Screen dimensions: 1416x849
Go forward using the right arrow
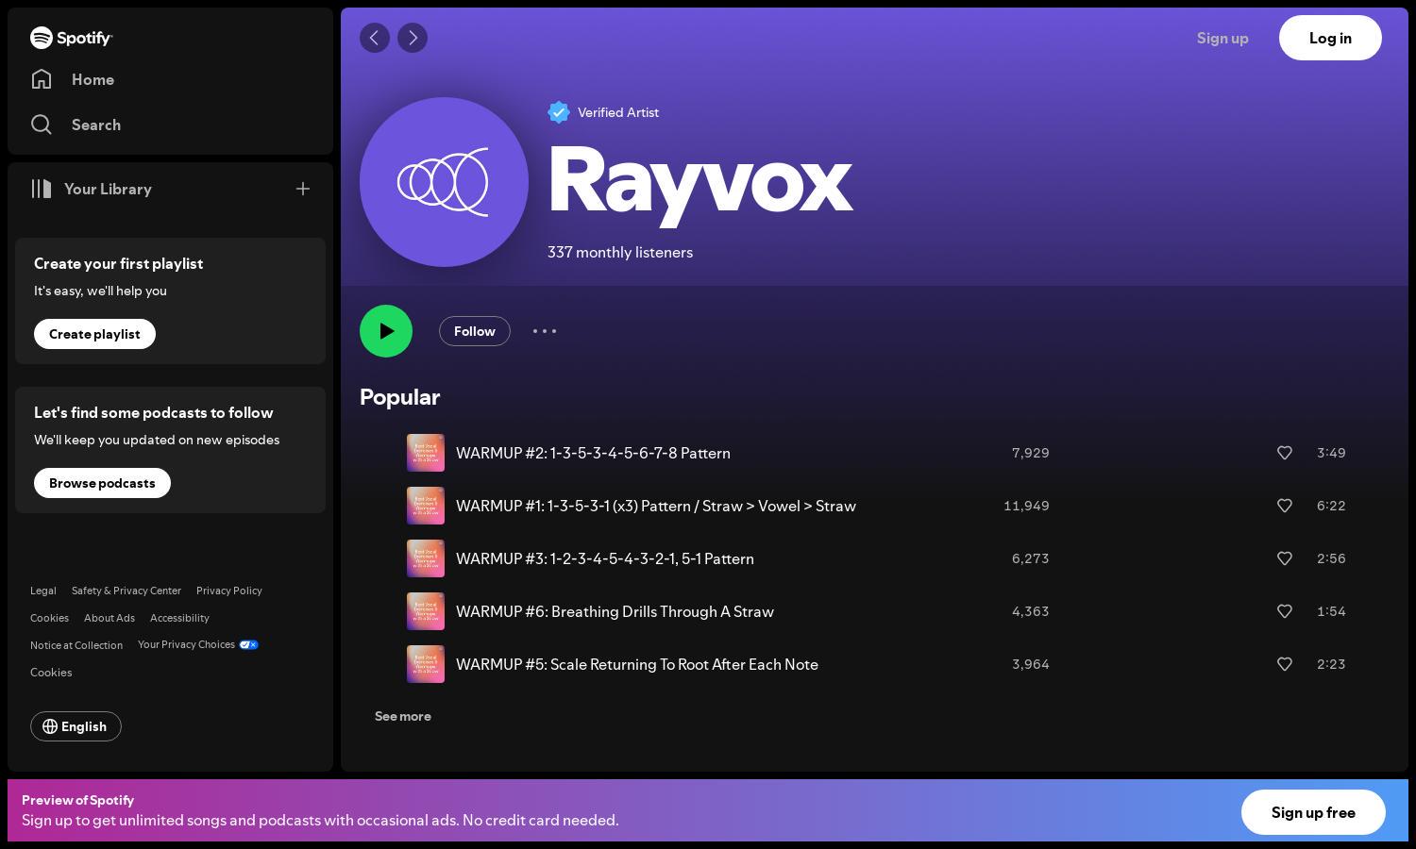coord(413,38)
